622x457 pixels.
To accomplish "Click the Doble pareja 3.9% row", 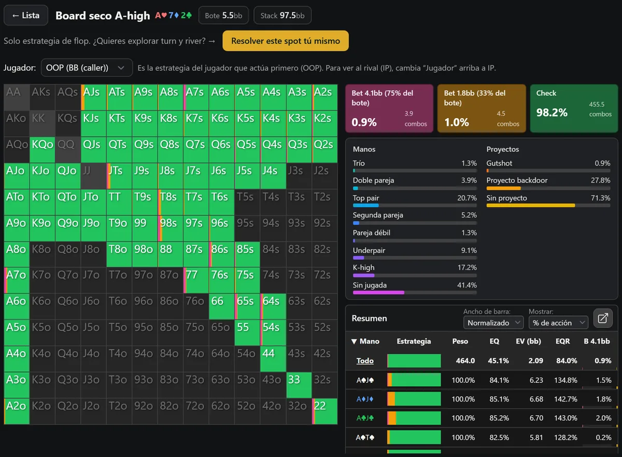I will [x=415, y=183].
